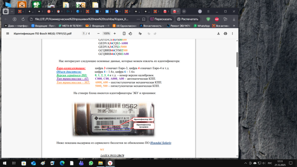Print the PDF via viewer printer icon
The height and width of the screenshot is (167, 297).
(x=225, y=34)
